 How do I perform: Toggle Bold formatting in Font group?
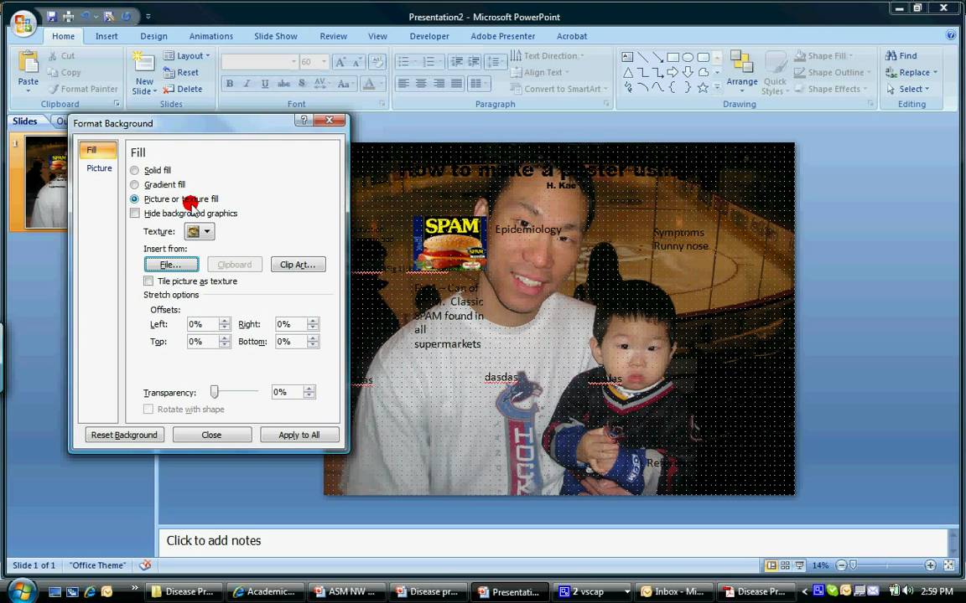click(x=230, y=83)
